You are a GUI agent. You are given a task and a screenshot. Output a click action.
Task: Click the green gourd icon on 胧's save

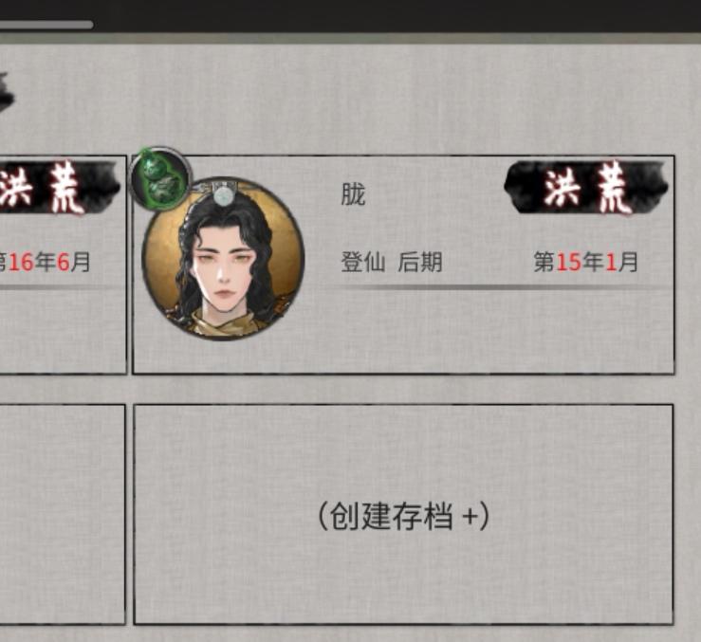coord(161,179)
